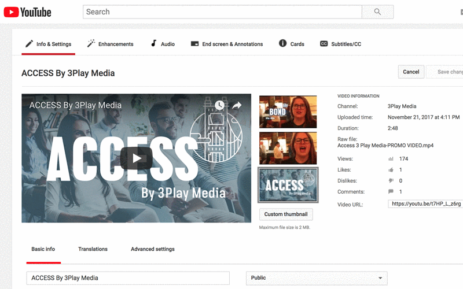This screenshot has width=463, height=289.
Task: Expand the Public privacy dropdown
Action: click(x=317, y=278)
